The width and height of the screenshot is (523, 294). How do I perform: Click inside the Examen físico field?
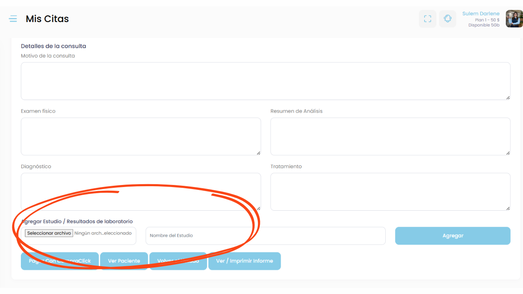click(141, 136)
